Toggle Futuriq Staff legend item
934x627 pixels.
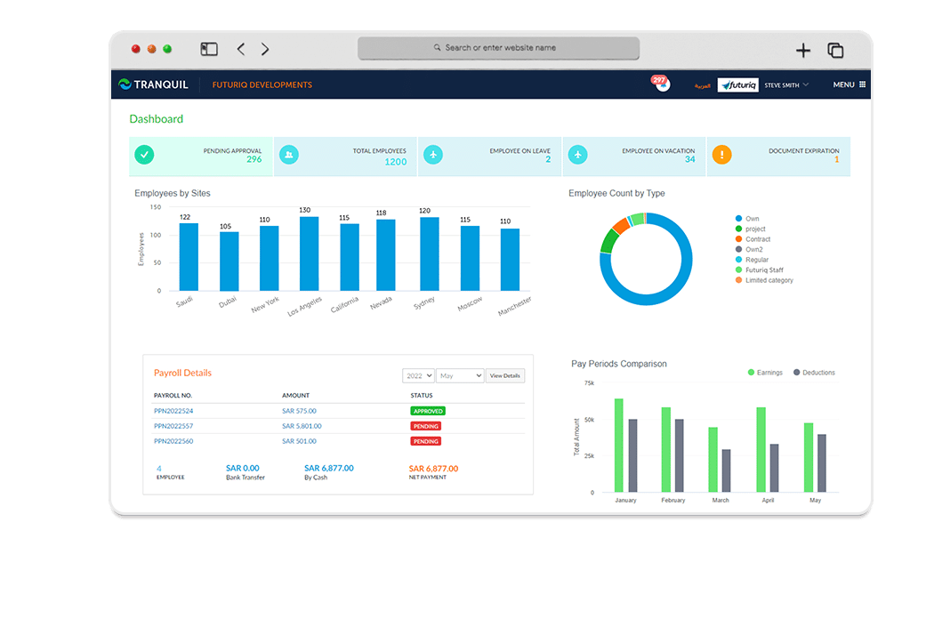point(760,269)
